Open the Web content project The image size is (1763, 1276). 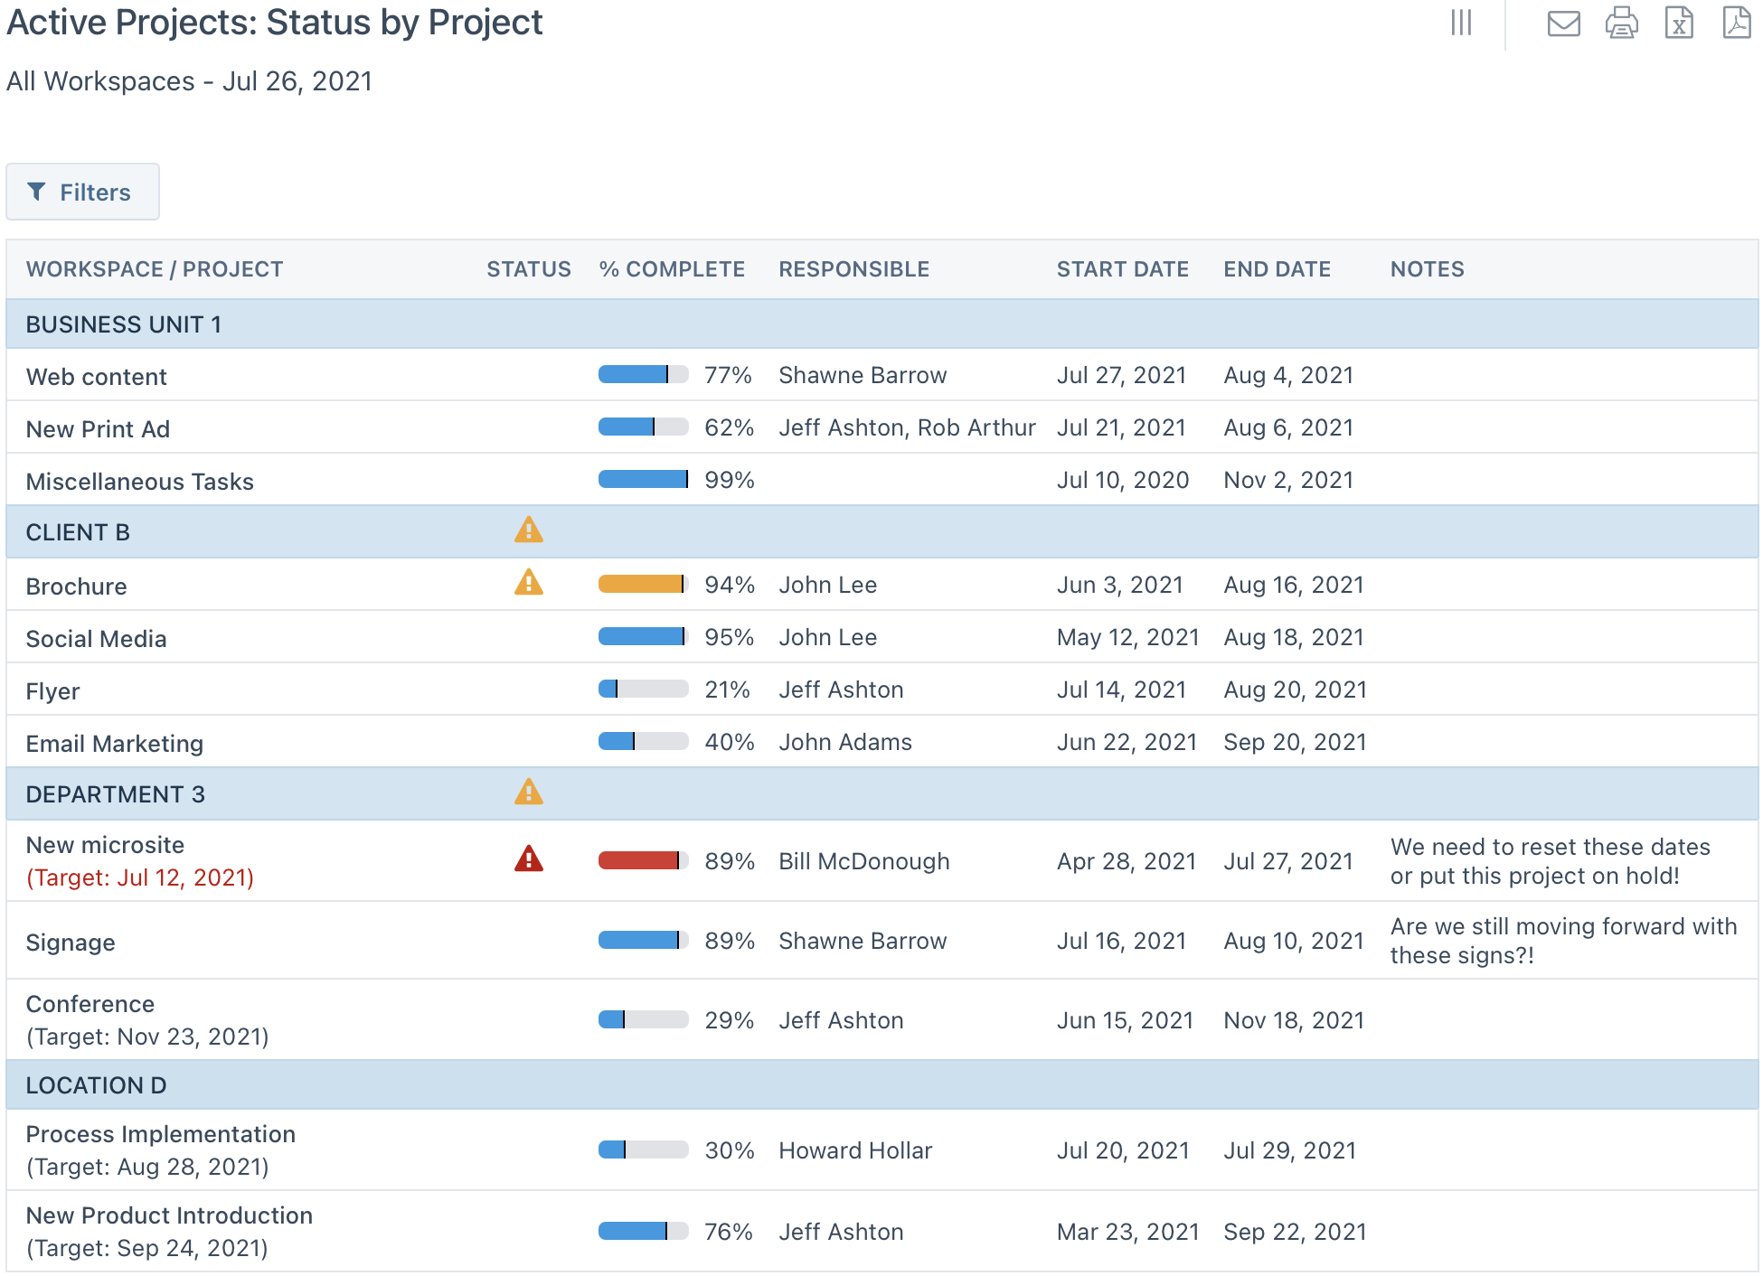tap(96, 376)
